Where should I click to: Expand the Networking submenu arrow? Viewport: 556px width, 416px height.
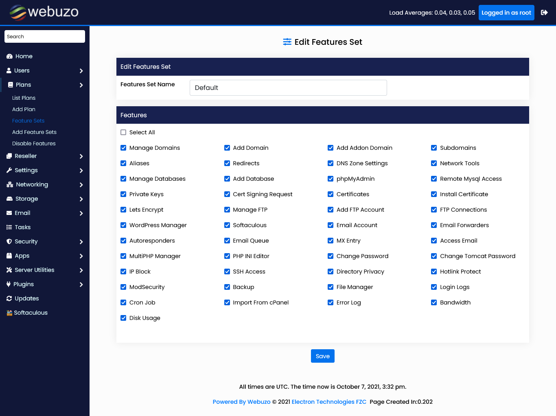click(x=81, y=185)
